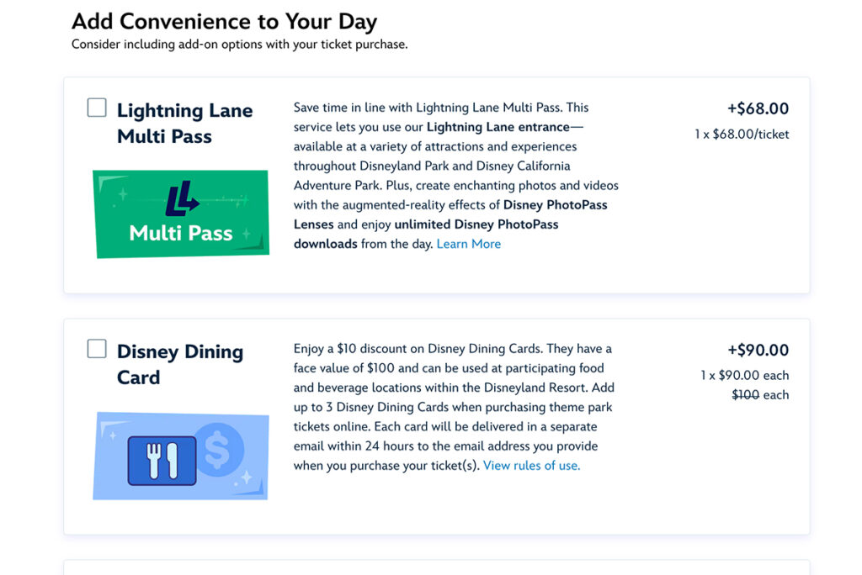Viewport: 862px width, 575px height.
Task: Click the 1 x $90.00 each text
Action: coord(744,375)
